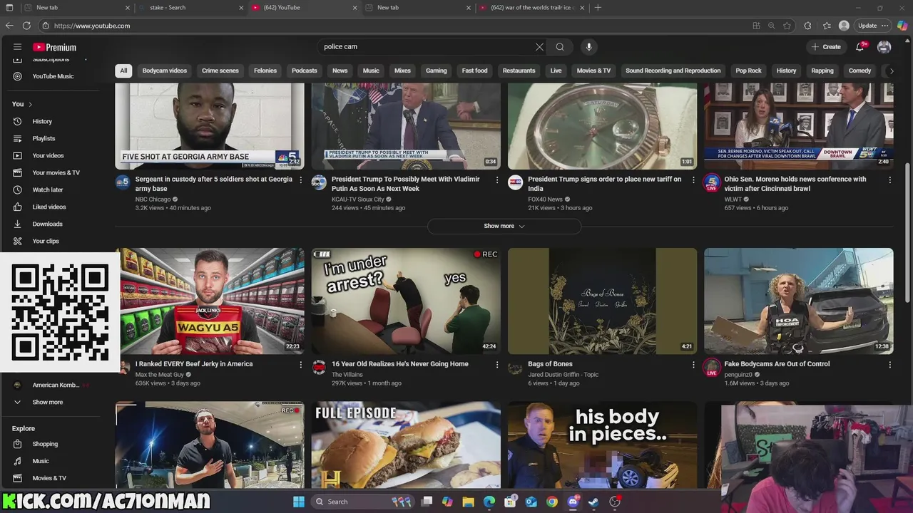Screen dimensions: 913x513
Task: Open options menu for Sergeant in custody video
Action: point(300,180)
